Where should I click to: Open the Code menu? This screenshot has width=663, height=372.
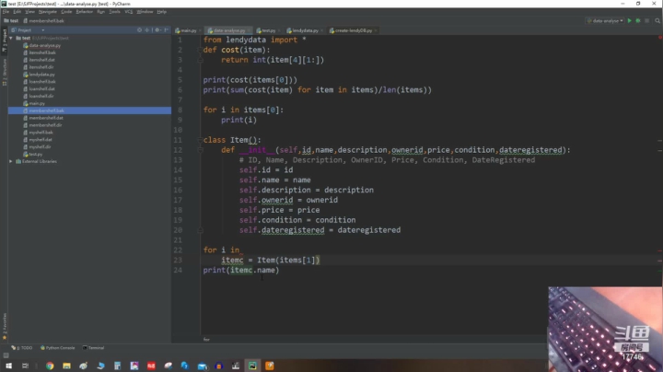click(x=66, y=12)
